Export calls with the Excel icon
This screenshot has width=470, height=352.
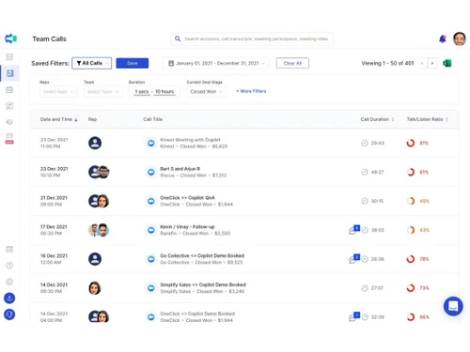447,63
